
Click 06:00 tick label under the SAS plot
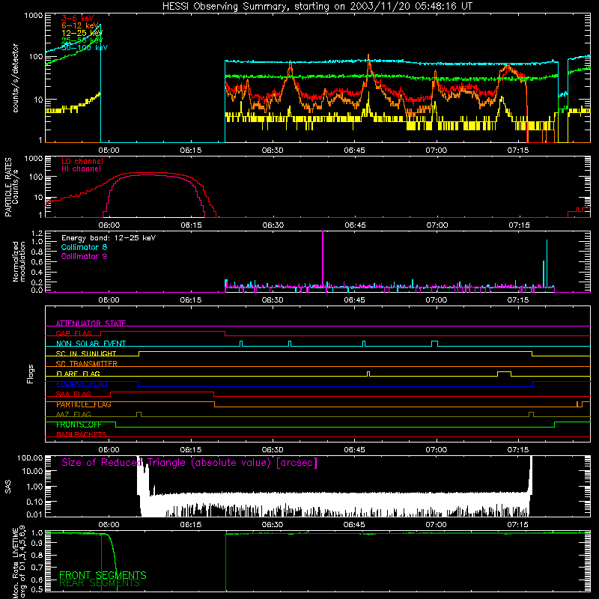pyautogui.click(x=109, y=525)
